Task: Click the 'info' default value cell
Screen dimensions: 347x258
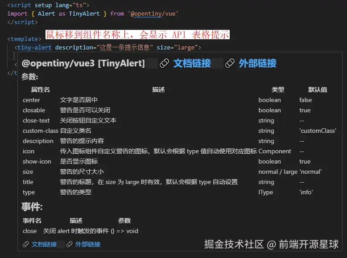Action: tap(306, 192)
